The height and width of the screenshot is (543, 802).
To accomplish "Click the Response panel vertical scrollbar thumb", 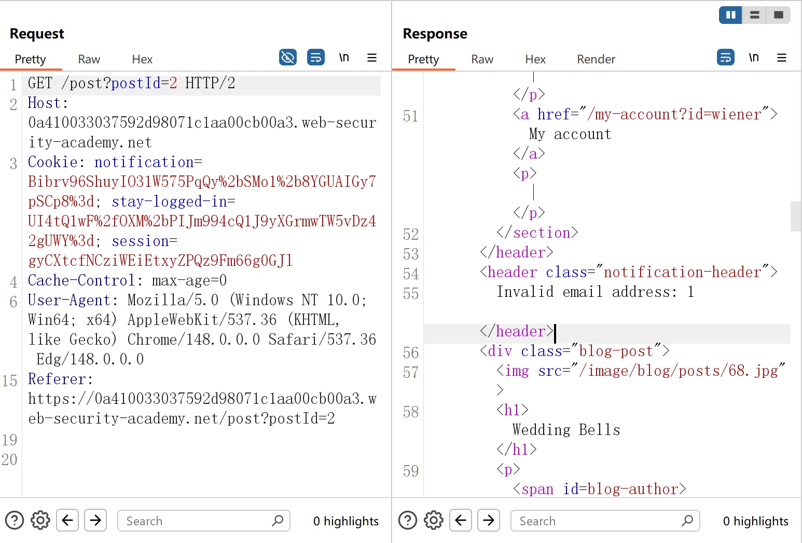I will click(796, 216).
